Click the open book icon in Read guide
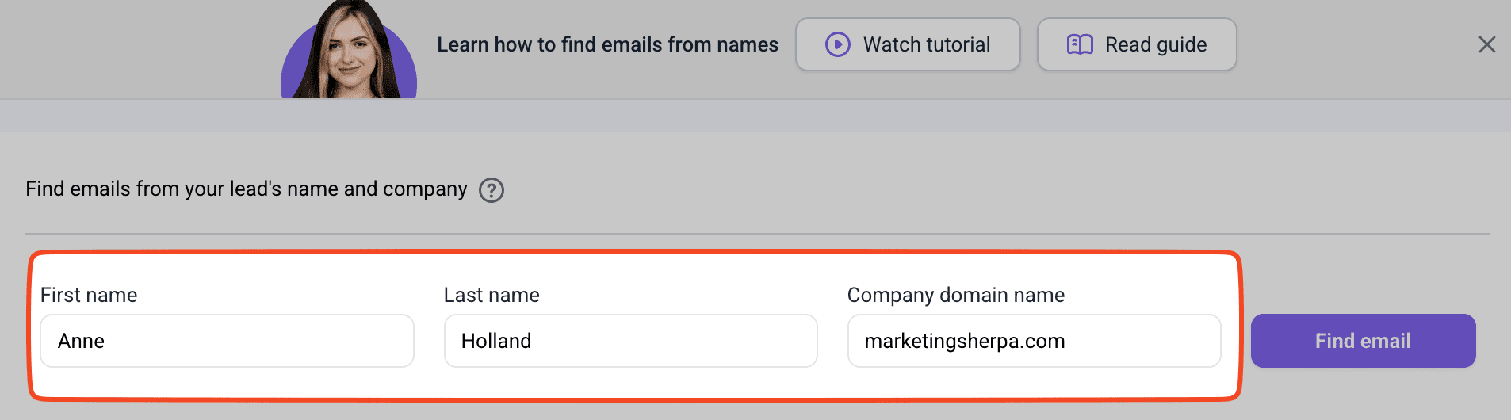This screenshot has width=1511, height=420. [1080, 44]
